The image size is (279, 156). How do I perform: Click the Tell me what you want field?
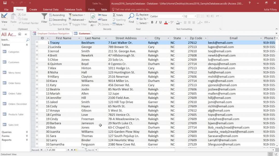pyautogui.click(x=132, y=9)
